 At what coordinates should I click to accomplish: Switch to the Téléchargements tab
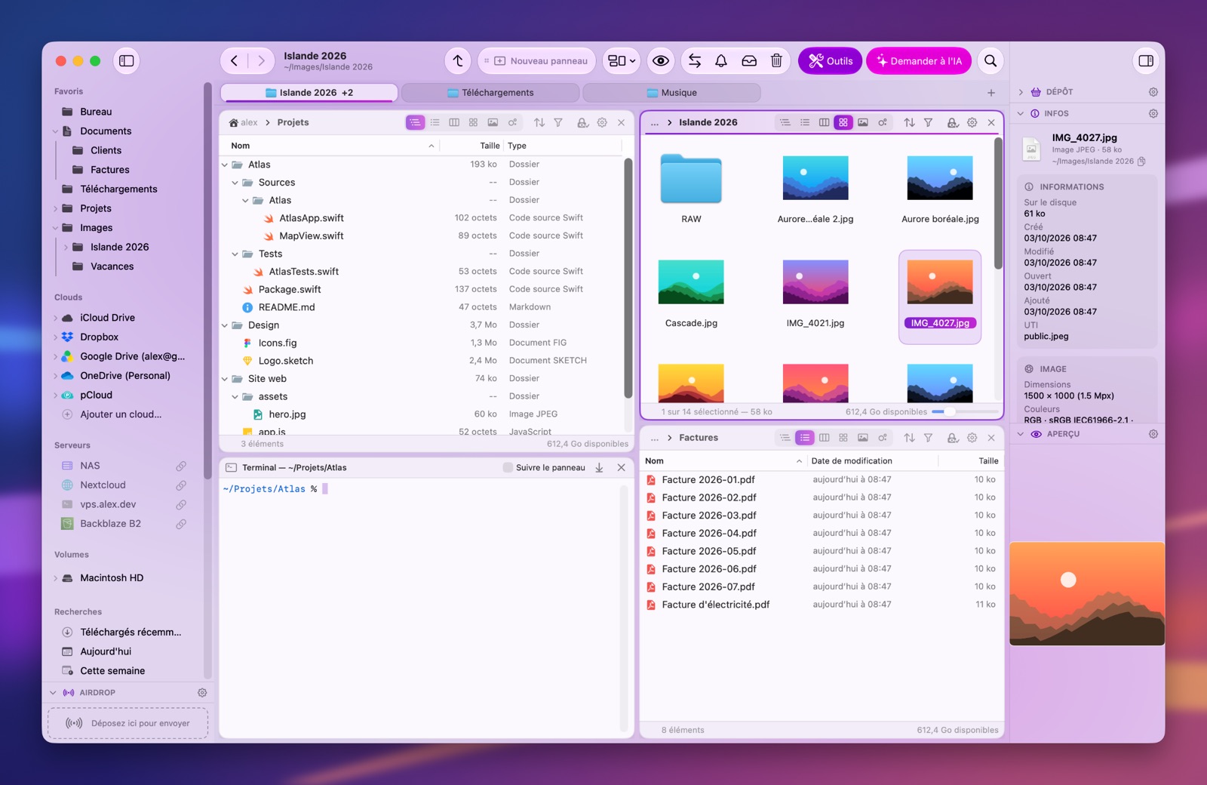click(490, 93)
